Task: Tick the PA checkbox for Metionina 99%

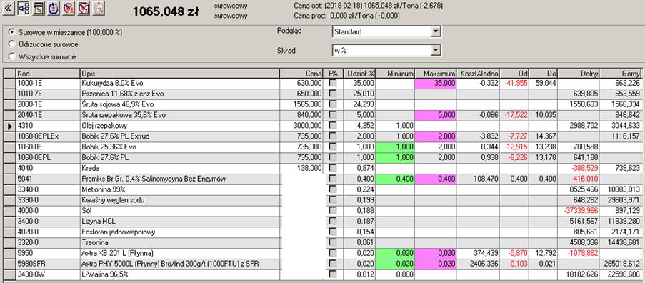Action: coord(332,189)
